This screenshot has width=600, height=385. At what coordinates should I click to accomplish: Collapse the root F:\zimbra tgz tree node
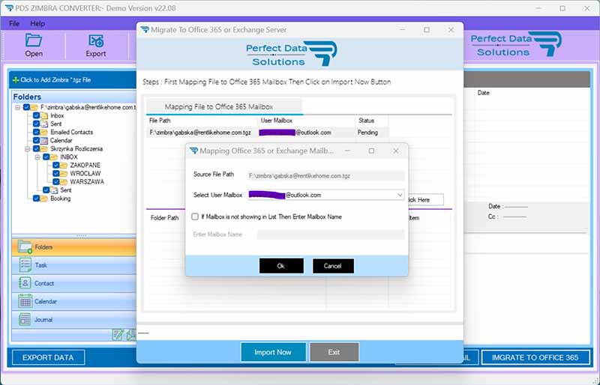click(x=17, y=107)
